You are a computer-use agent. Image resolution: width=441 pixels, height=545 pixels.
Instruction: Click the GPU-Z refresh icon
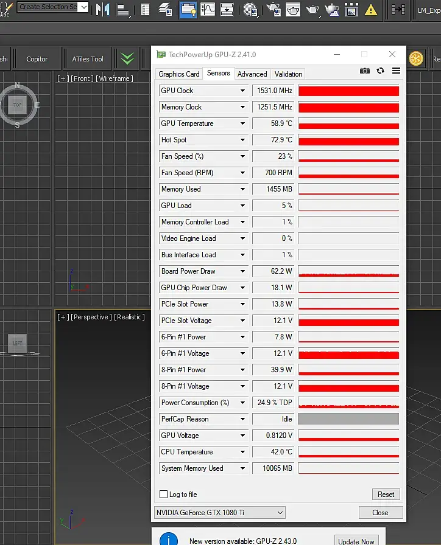pos(381,71)
